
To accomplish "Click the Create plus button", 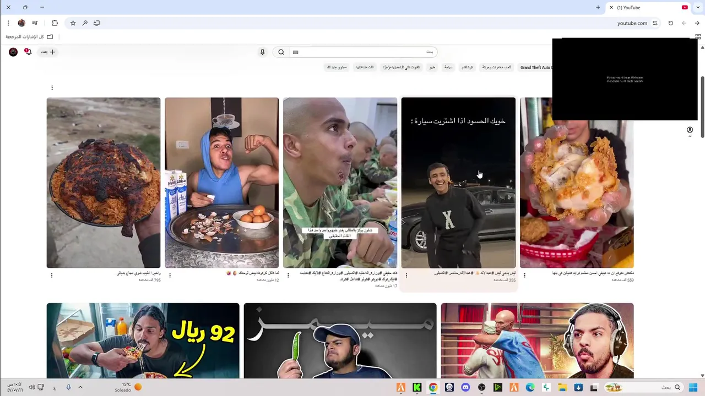I will coord(48,52).
